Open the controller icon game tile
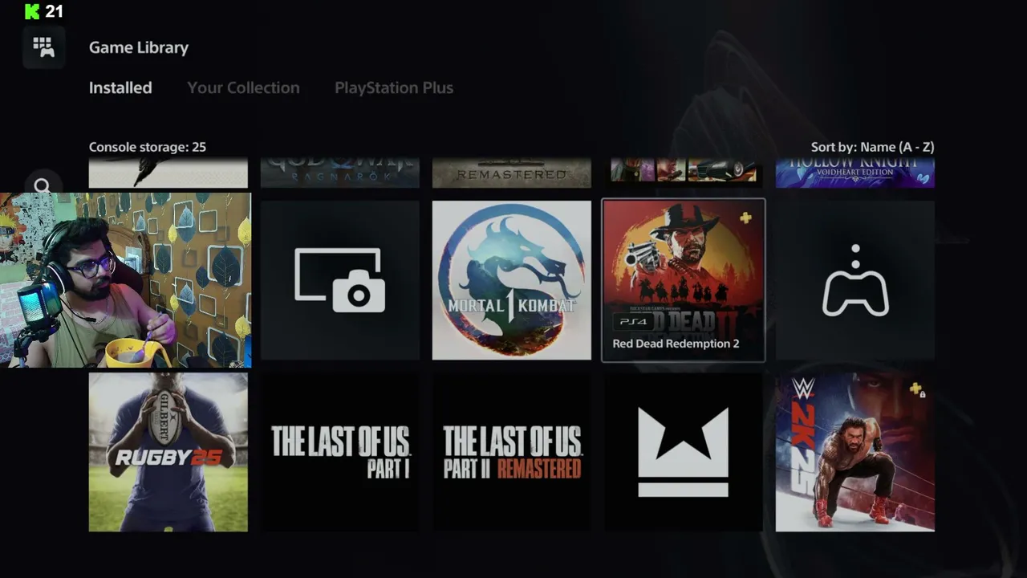This screenshot has height=578, width=1027. click(x=855, y=280)
